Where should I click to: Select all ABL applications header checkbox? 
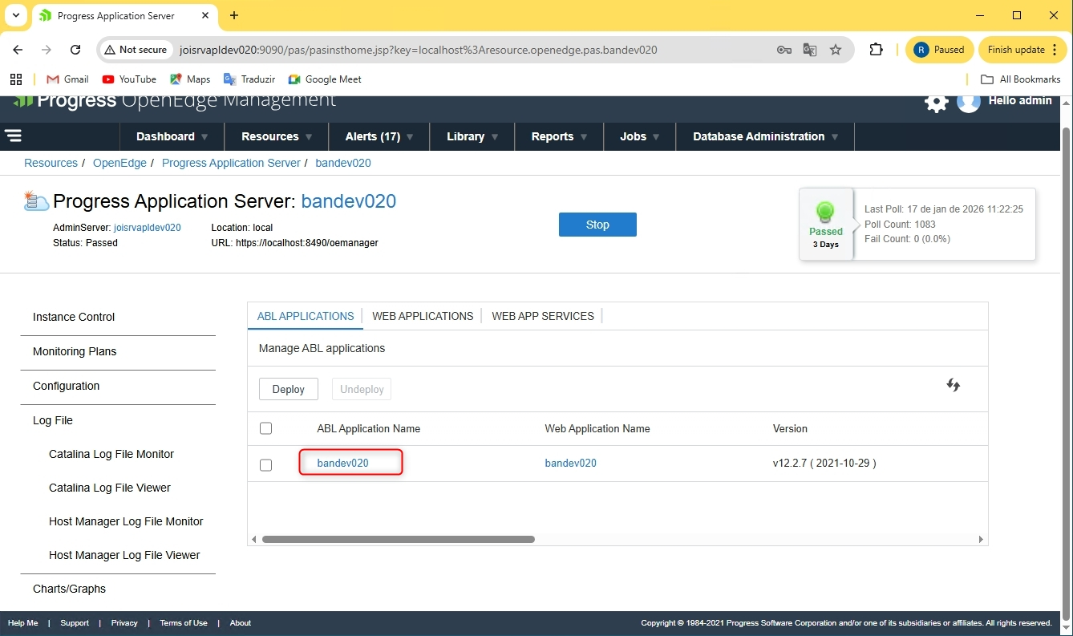click(266, 428)
